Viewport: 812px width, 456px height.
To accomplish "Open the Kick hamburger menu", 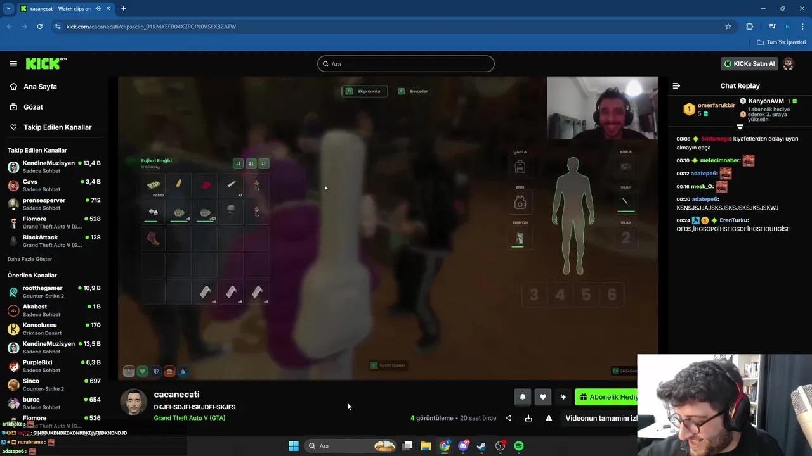I will [x=13, y=64].
